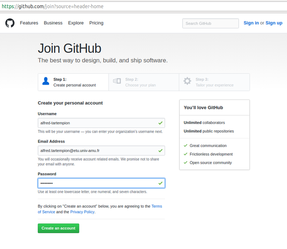Click the Sign in link

click(x=251, y=23)
